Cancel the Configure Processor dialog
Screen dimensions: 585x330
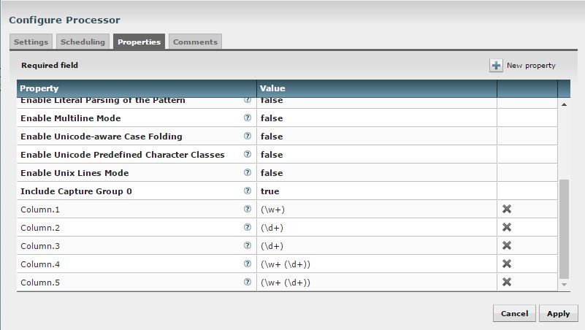point(514,313)
